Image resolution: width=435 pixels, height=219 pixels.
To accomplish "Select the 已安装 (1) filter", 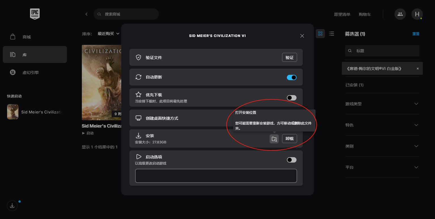I will coord(355,85).
